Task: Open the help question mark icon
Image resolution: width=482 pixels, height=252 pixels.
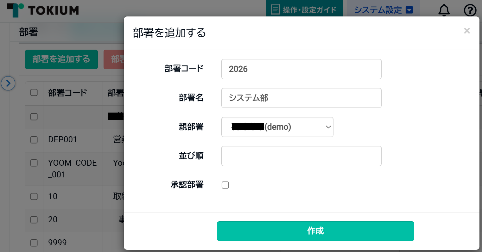Action: coord(470,10)
